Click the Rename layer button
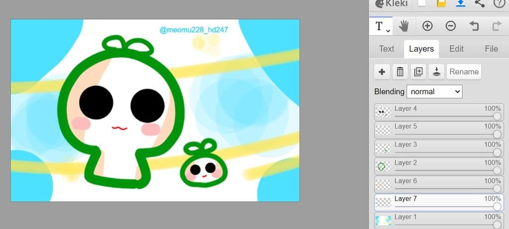The height and width of the screenshot is (229, 509). [464, 71]
